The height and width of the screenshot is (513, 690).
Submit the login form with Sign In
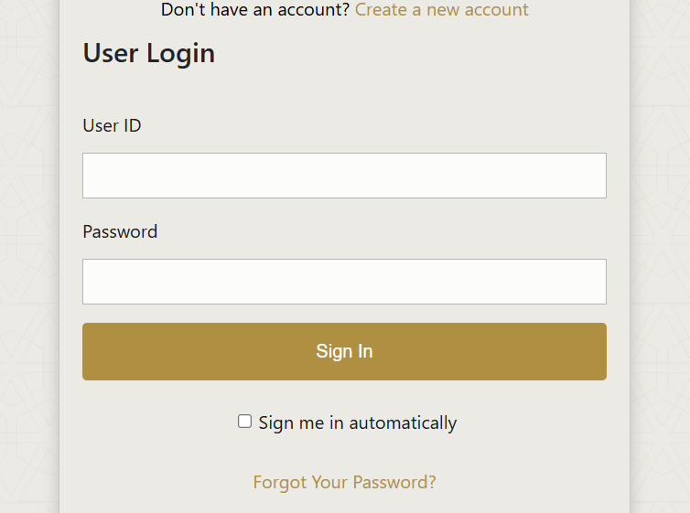(x=344, y=351)
